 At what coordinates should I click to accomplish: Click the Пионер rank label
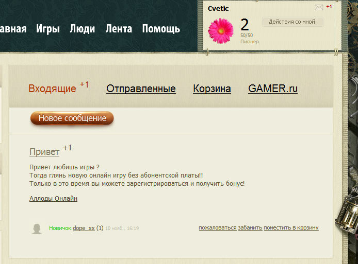pos(250,42)
